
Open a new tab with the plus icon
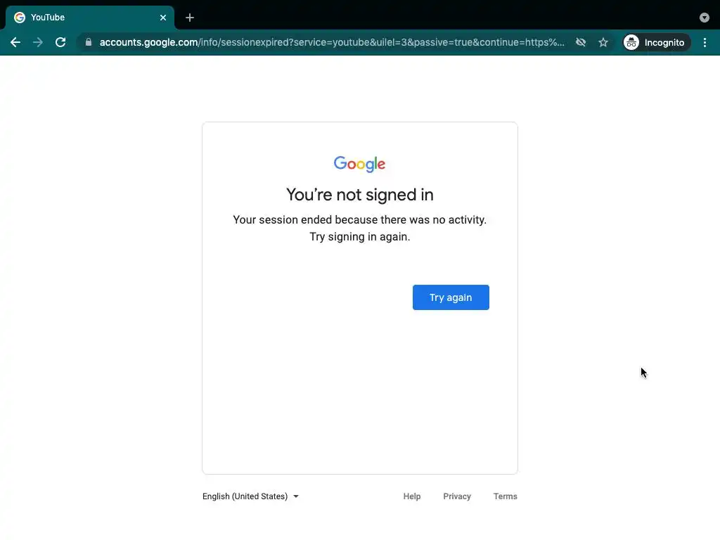(190, 18)
